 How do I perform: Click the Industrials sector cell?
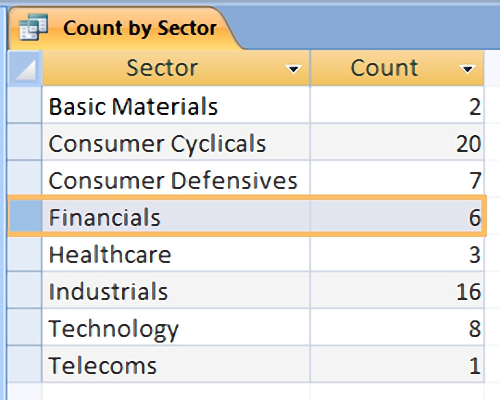tap(176, 290)
